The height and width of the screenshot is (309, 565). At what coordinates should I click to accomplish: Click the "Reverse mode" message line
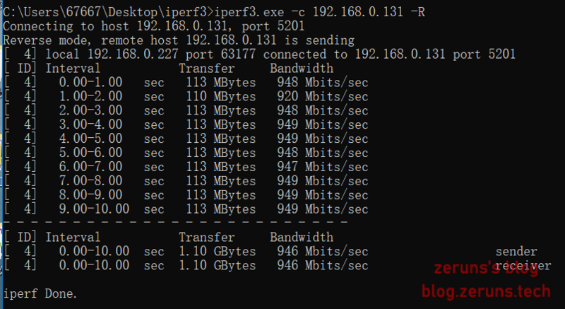coord(179,40)
